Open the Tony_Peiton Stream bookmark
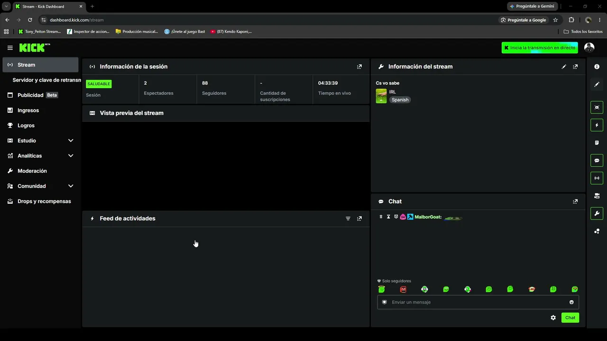607x341 pixels. pyautogui.click(x=40, y=32)
